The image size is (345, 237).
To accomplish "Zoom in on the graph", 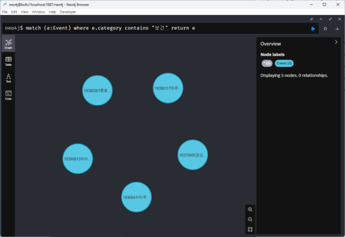I will pos(250,209).
